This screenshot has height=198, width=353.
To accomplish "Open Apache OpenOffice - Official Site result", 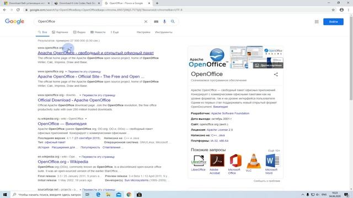I will point(91,76).
